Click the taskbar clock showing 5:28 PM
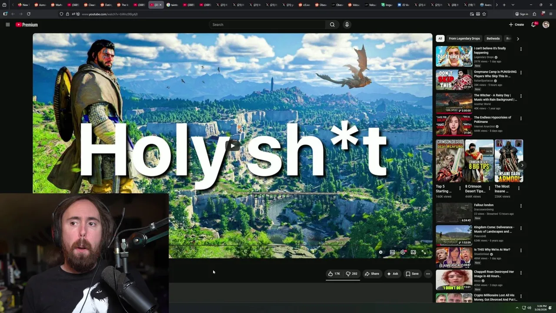This screenshot has width=556, height=313. [541, 308]
